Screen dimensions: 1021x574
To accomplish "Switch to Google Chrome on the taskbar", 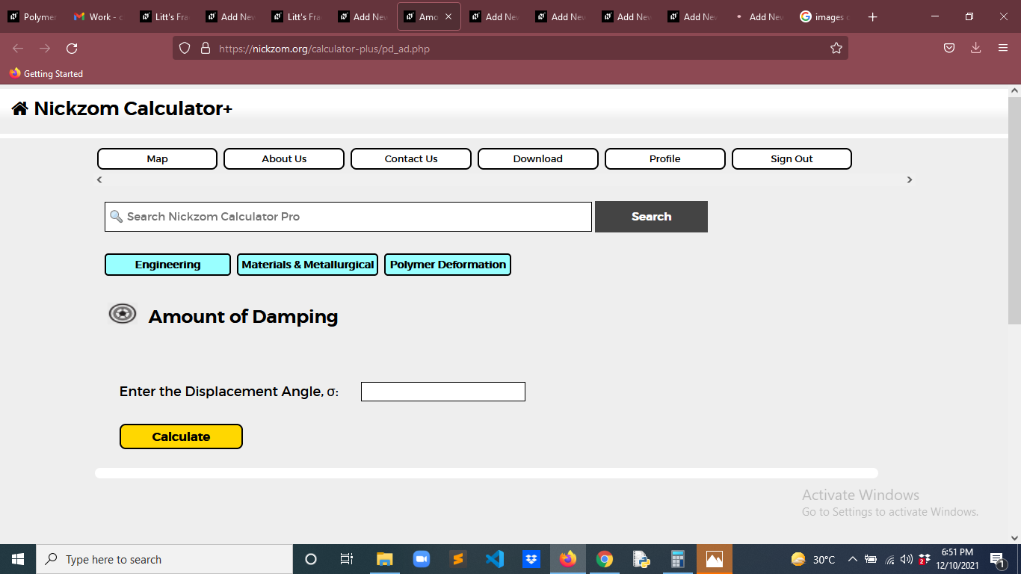I will tap(605, 559).
